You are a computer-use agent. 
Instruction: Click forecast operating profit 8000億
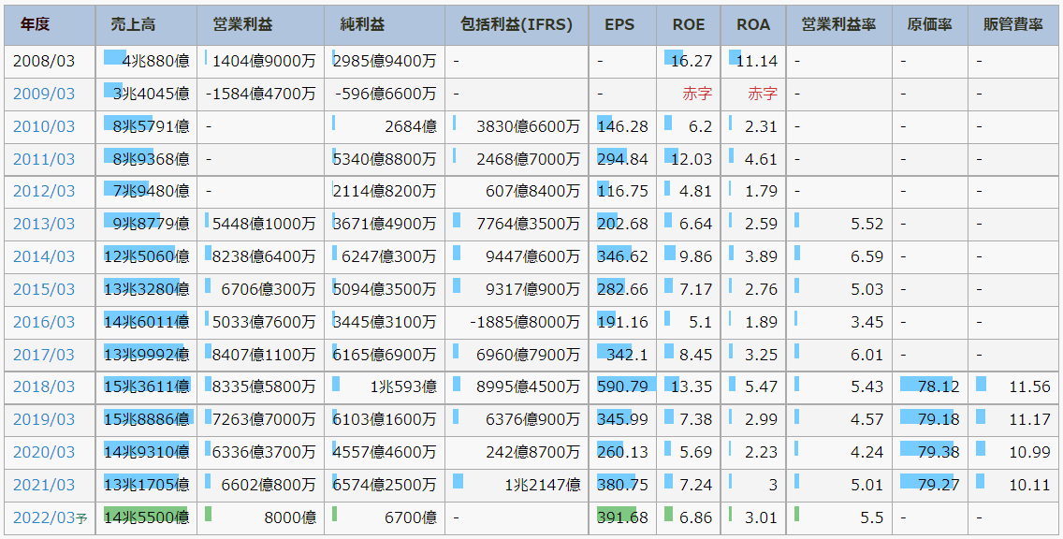point(292,518)
